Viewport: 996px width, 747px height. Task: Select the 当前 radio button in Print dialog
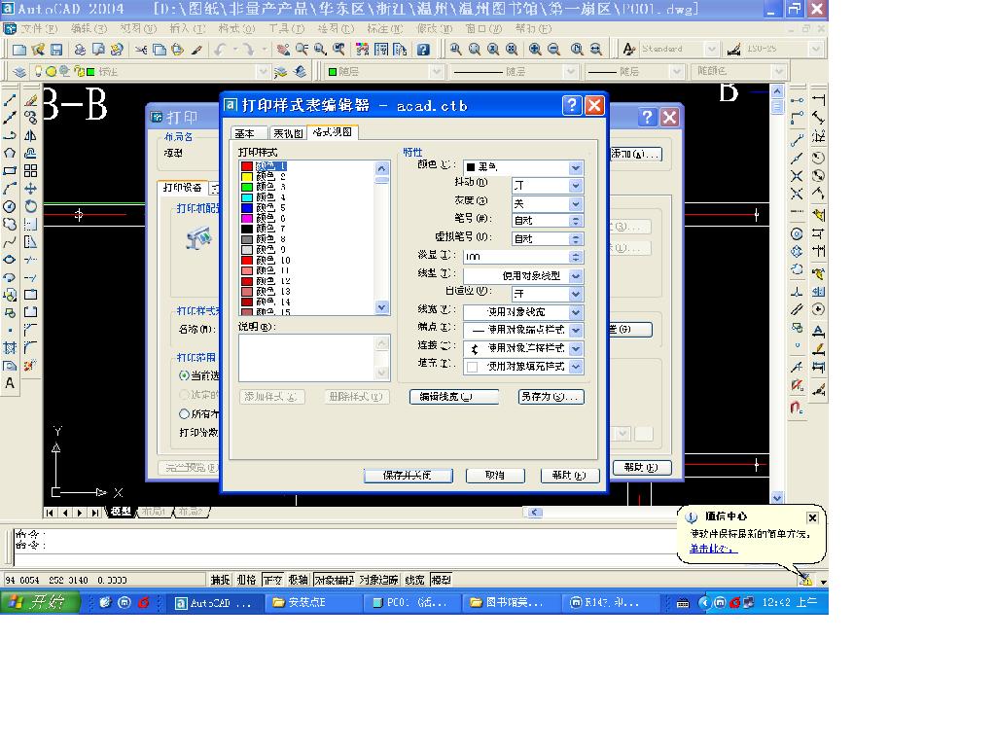(x=184, y=375)
